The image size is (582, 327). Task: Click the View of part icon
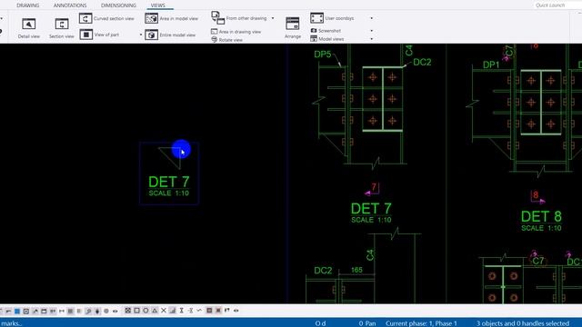(85, 35)
